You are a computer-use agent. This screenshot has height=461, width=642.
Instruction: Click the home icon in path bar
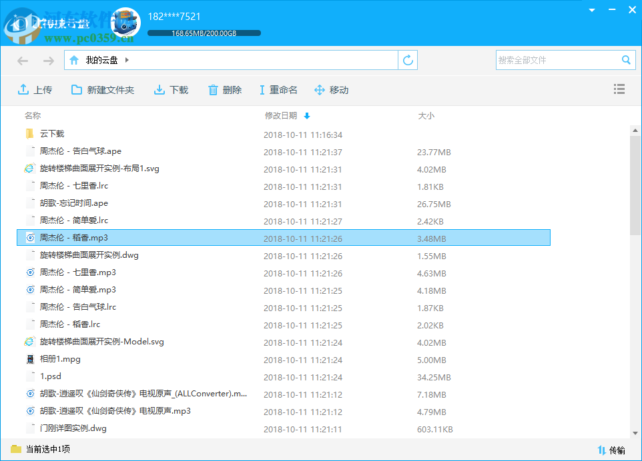(74, 61)
